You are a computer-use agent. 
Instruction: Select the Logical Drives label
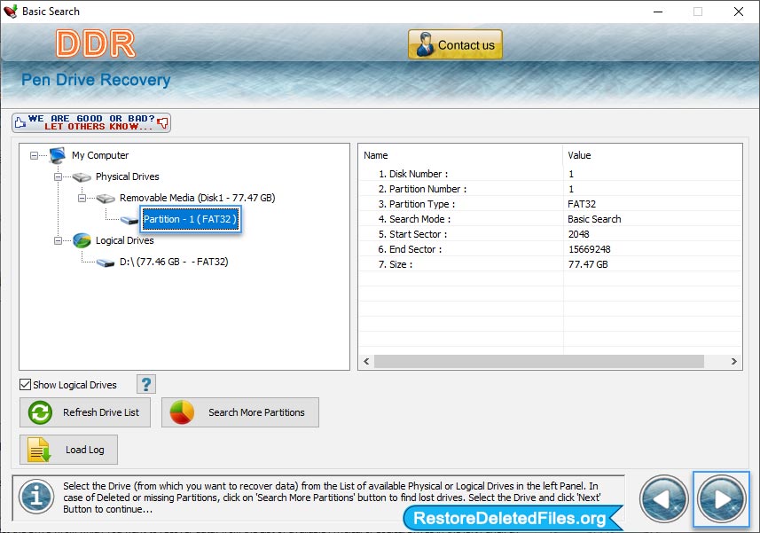[x=124, y=240]
